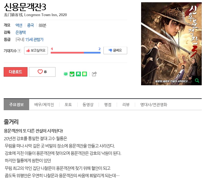The width and height of the screenshot is (204, 183).
Task: Click the magnifier icon on the poster
Action: click(197, 81)
